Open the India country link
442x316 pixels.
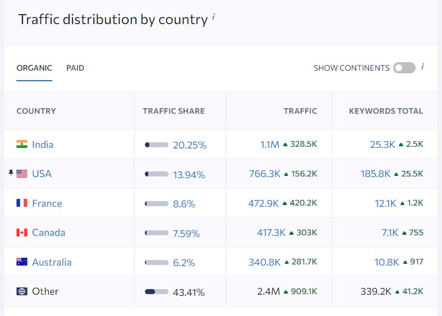click(43, 145)
